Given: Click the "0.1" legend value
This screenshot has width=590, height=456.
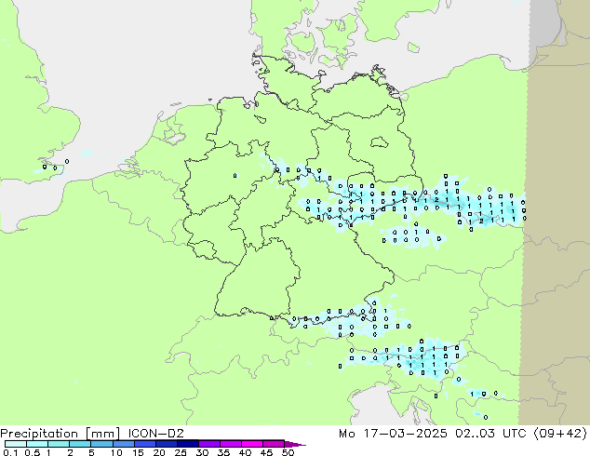Looking at the screenshot, I should click(10, 452).
